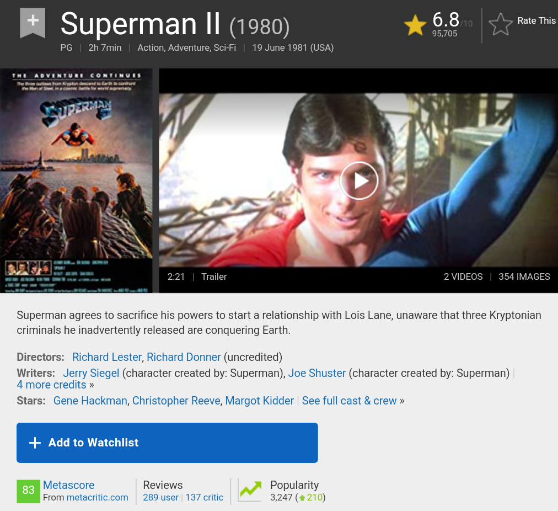Click the green popularity up arrow
Viewport: 558px width, 511px height.
pos(302,498)
